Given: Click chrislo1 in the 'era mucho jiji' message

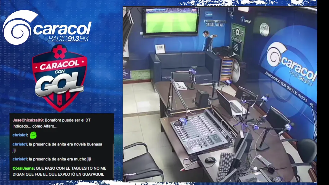Looking at the screenshot, I should coord(20,159).
